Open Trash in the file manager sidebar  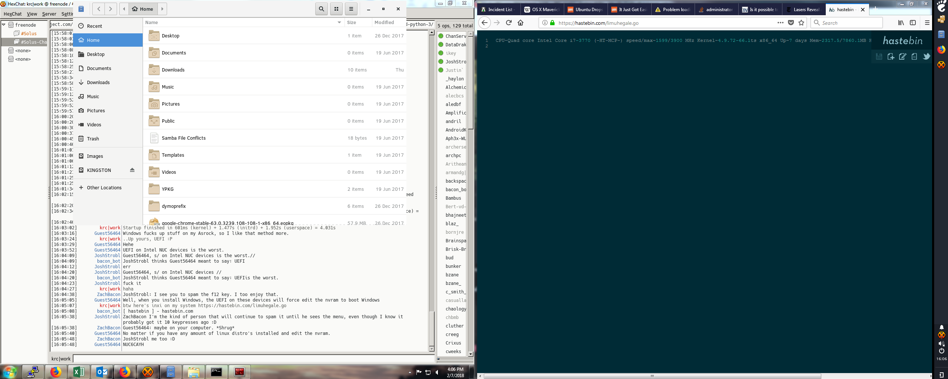(108, 139)
